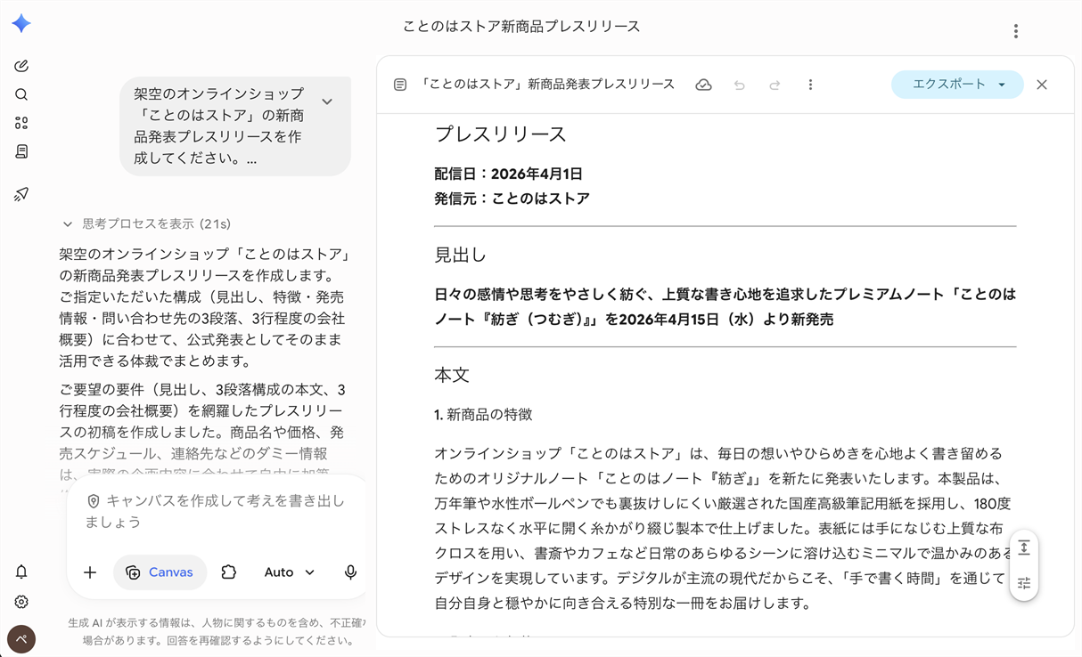Viewport: 1082px width, 657px height.
Task: Toggle the Canvas tool chip
Action: [160, 572]
